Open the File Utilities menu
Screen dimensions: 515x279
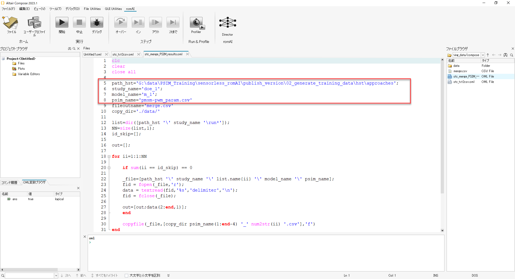[92, 9]
